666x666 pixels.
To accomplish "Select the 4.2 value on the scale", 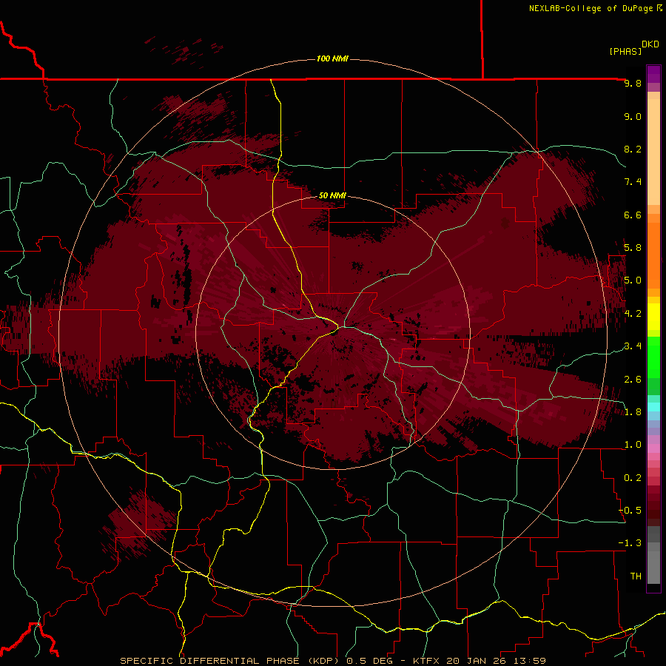I will tap(633, 314).
